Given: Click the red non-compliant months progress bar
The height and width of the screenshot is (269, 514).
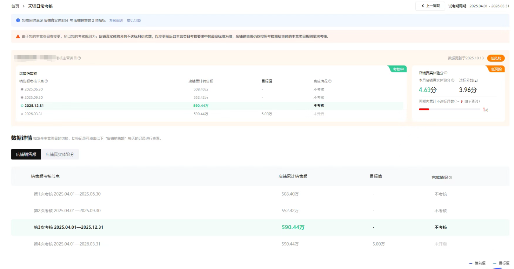Looking at the screenshot, I should pyautogui.click(x=449, y=109).
